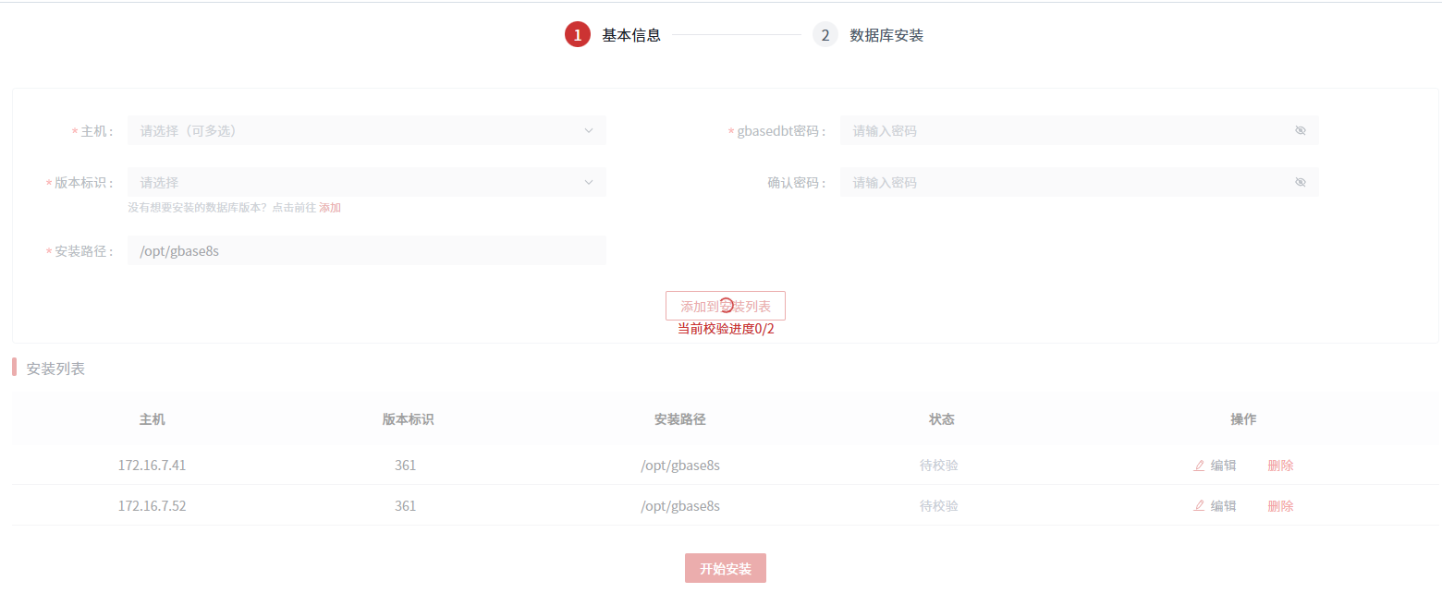Delete the 172.16.7.52 row

tap(1280, 506)
